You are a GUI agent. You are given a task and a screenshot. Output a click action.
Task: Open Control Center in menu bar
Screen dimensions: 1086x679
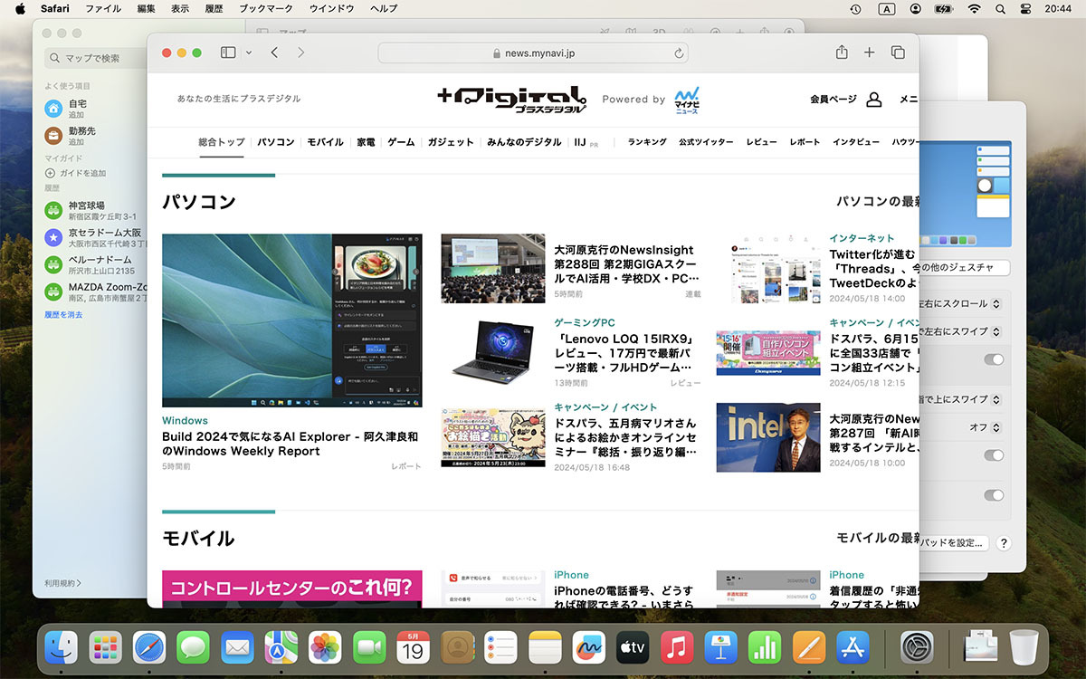1025,9
